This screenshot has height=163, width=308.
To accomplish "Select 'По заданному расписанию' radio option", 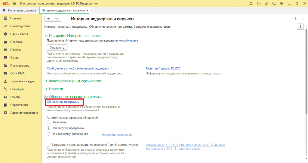I will (49, 134).
